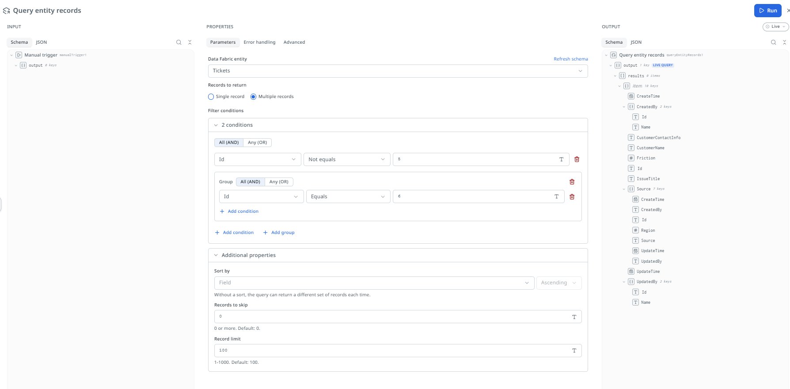The width and height of the screenshot is (790, 389).
Task: Click the search icon in the Output panel
Action: tap(774, 42)
